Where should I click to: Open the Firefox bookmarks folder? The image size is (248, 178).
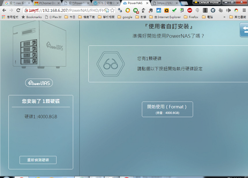191,17
